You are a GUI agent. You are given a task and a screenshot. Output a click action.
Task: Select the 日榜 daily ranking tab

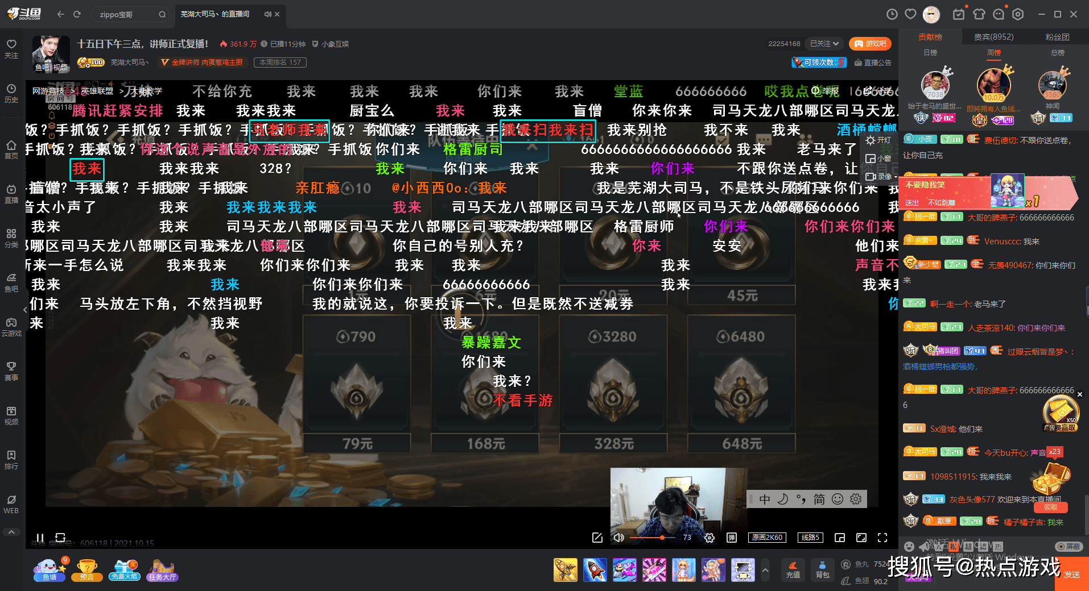tap(930, 53)
